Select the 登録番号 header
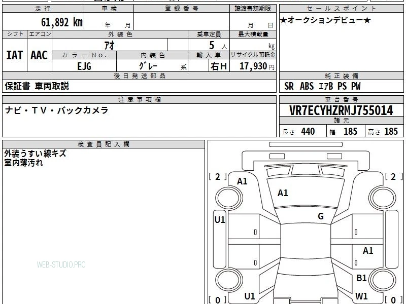 (x=182, y=9)
